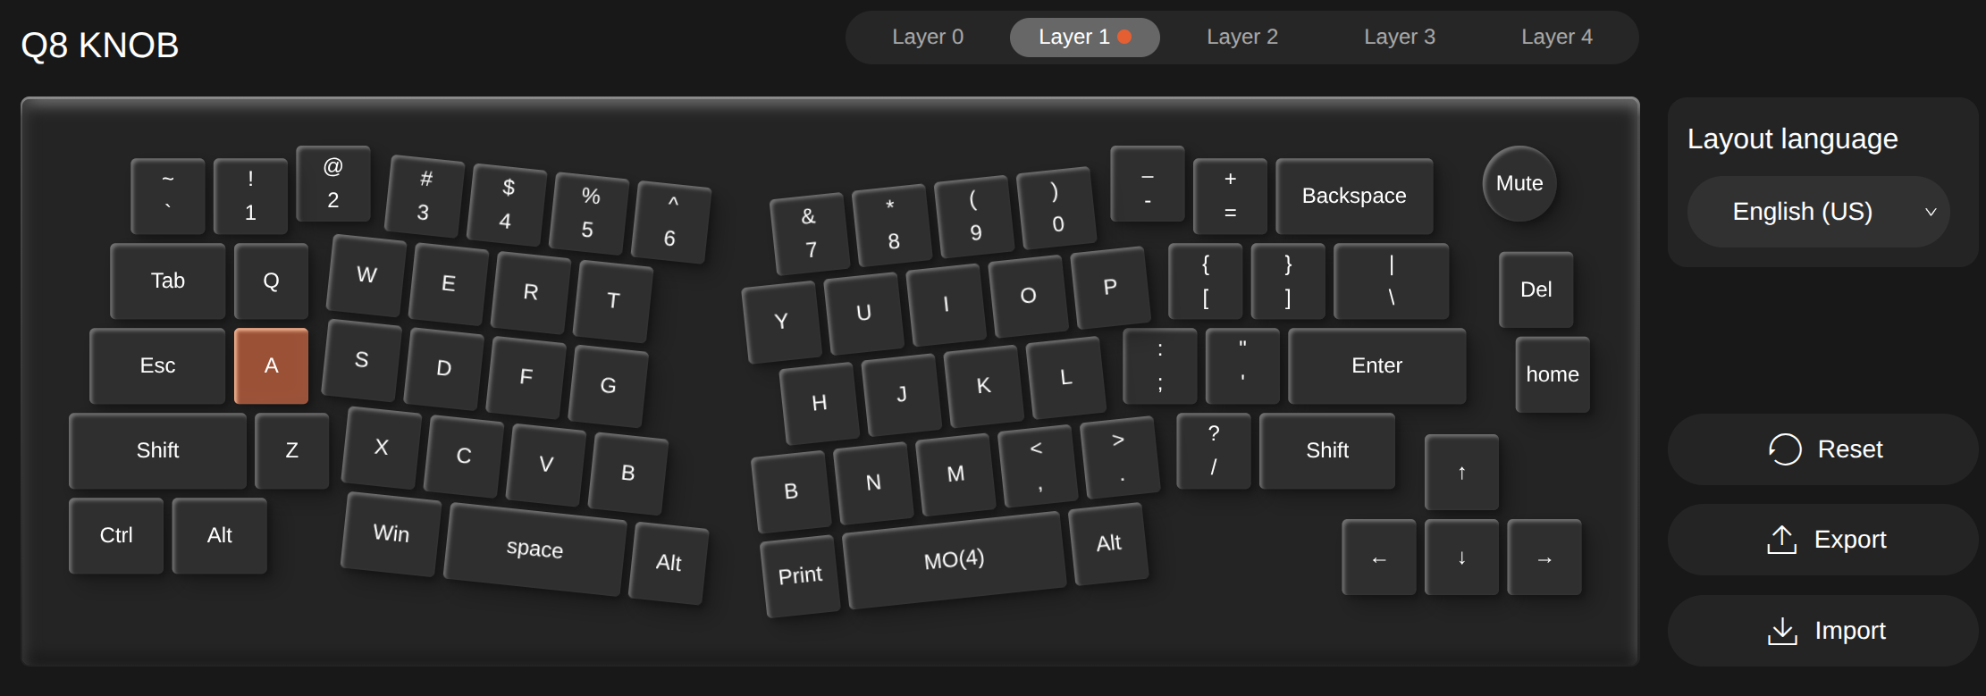Image resolution: width=1986 pixels, height=696 pixels.
Task: Click the Reset circular arrow icon
Action: coord(1784,449)
